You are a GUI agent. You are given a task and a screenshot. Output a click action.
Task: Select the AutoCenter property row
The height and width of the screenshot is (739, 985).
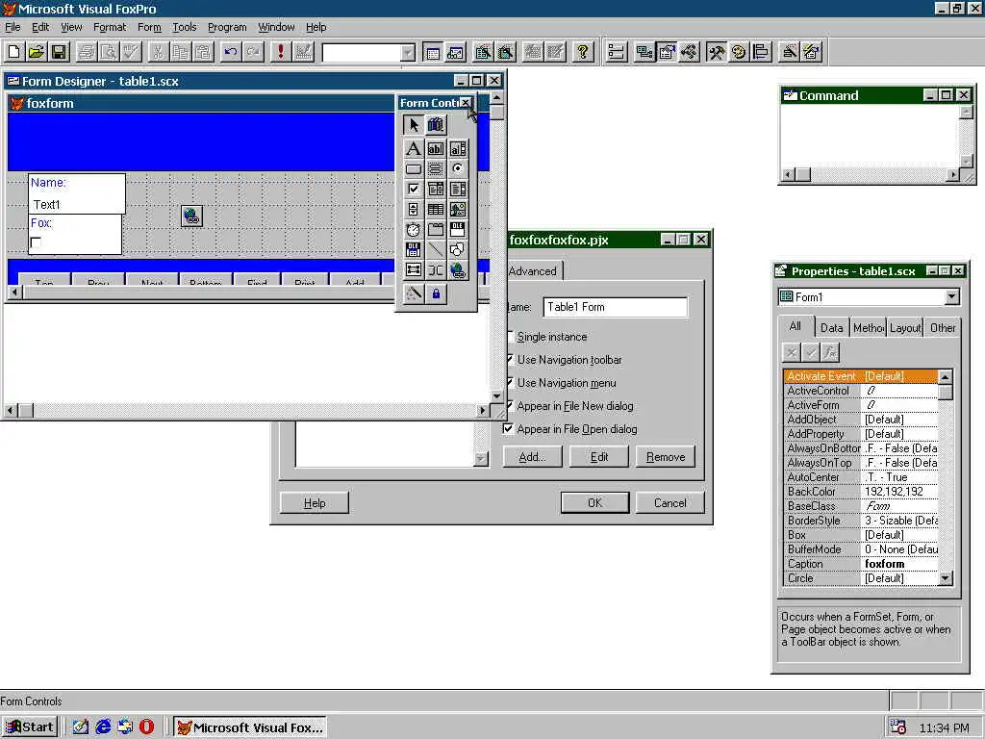861,477
